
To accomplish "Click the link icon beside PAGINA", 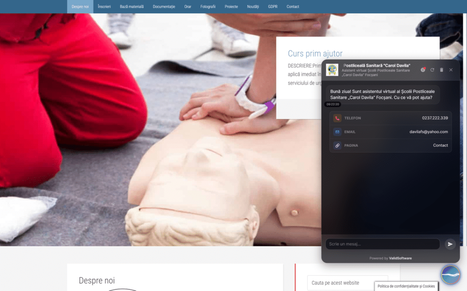I will tap(337, 145).
